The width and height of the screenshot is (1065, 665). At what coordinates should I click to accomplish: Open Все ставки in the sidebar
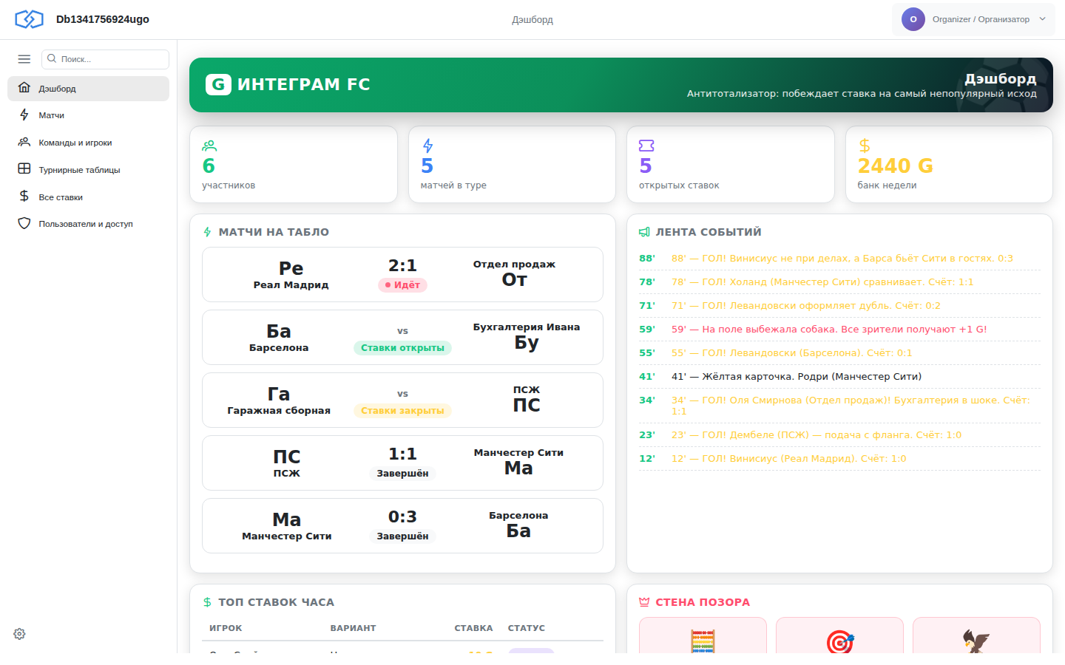coord(88,197)
